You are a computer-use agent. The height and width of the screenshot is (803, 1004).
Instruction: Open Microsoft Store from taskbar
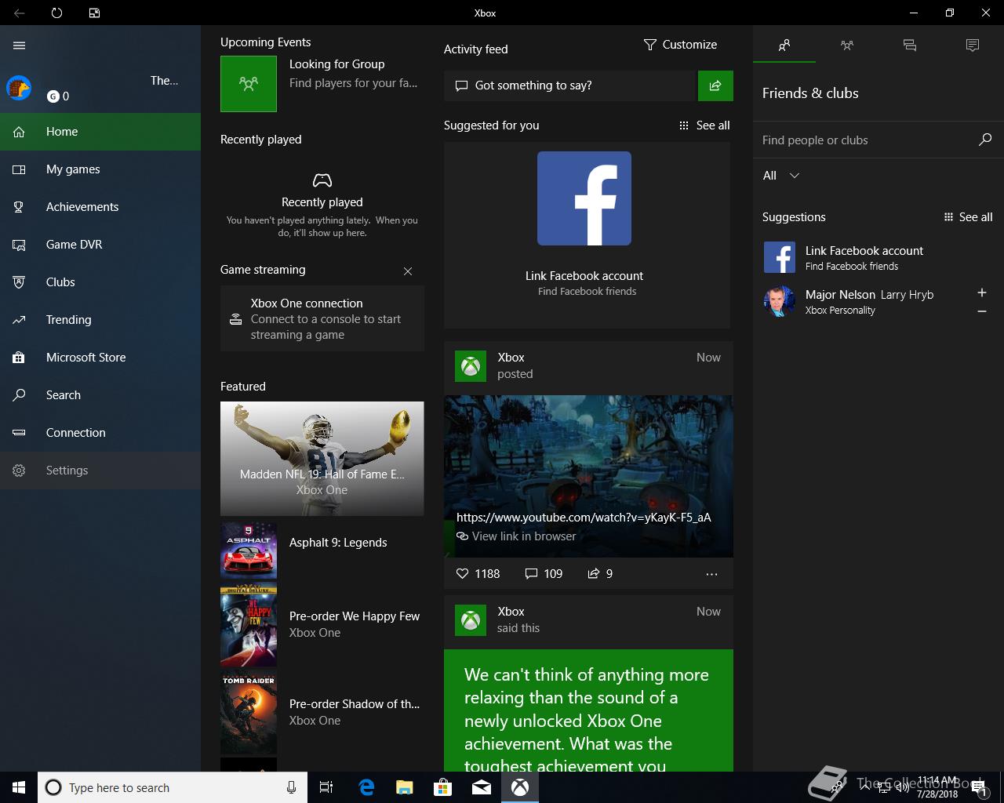[x=442, y=787]
